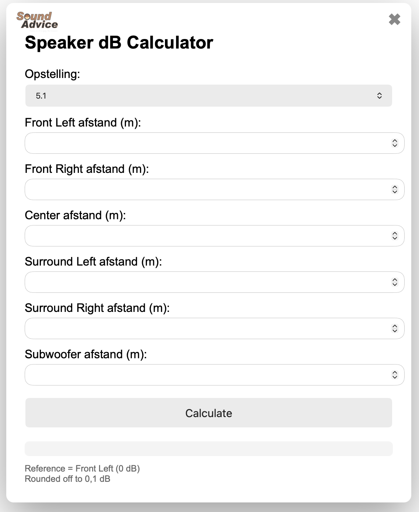419x512 pixels.
Task: Click the Front Left afstand stepper arrows
Action: click(x=395, y=143)
